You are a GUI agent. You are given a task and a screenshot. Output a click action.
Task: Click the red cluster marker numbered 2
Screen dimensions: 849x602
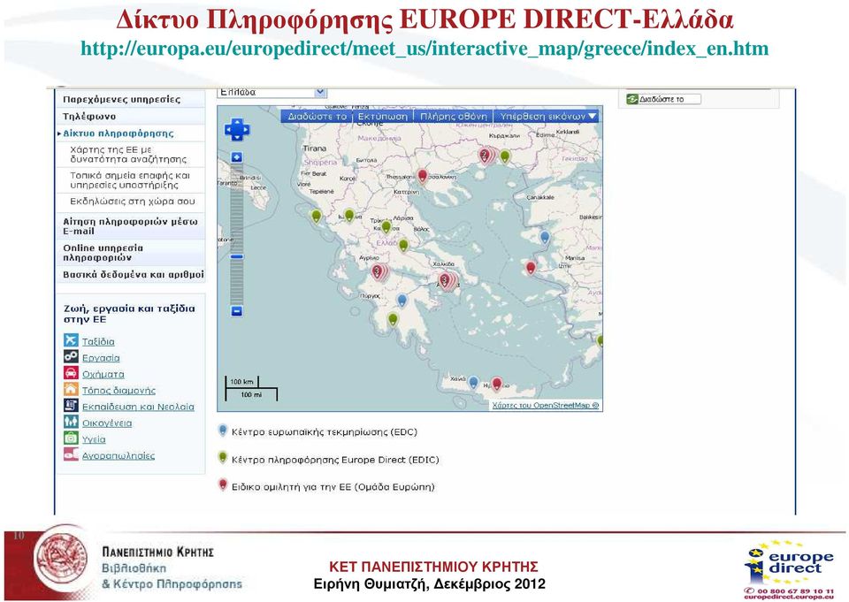point(486,156)
